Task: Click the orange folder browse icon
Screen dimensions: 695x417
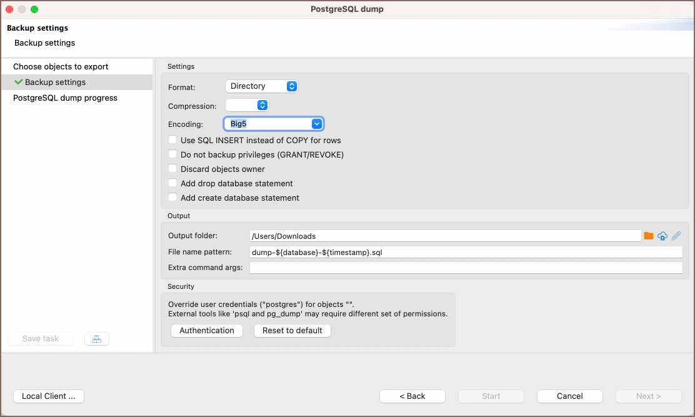Action: [x=649, y=236]
